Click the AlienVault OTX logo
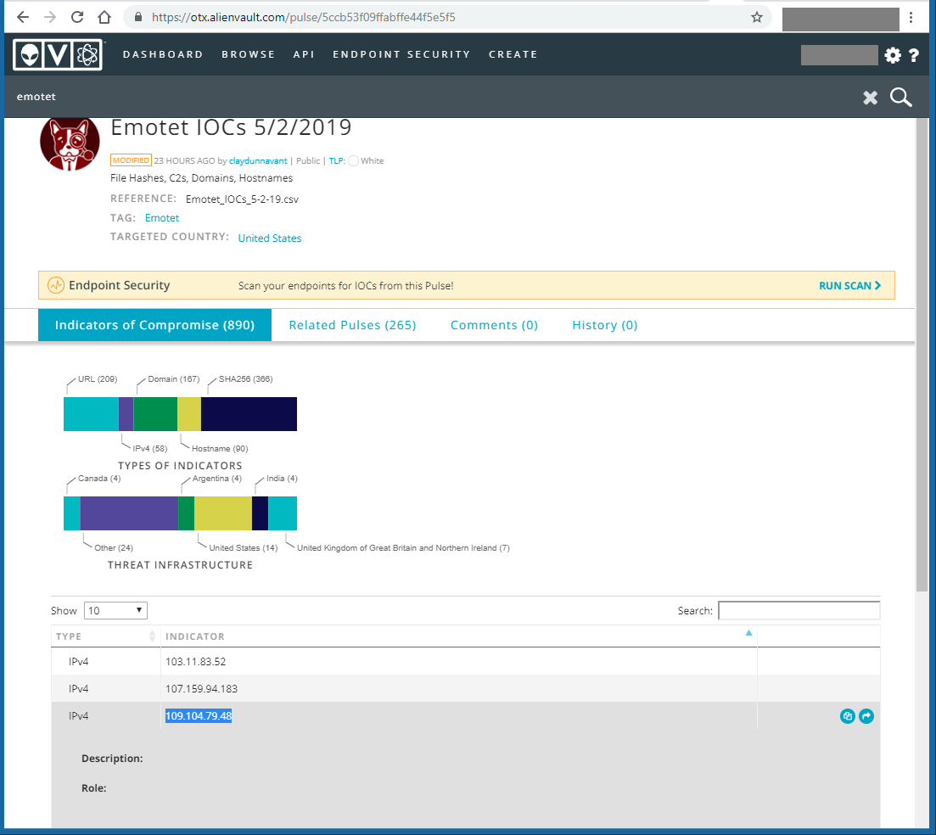 pos(59,55)
